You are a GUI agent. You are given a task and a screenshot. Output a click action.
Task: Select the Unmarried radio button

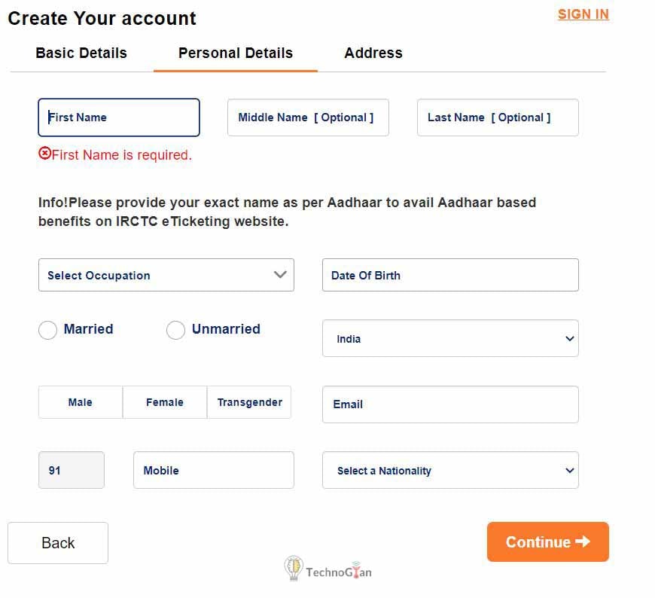coord(175,330)
